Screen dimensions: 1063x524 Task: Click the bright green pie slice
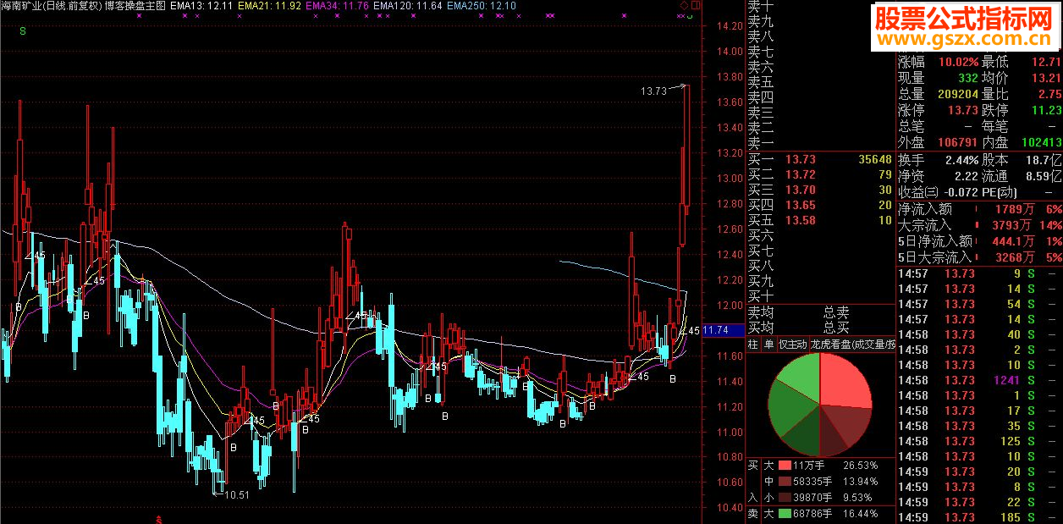[801, 377]
